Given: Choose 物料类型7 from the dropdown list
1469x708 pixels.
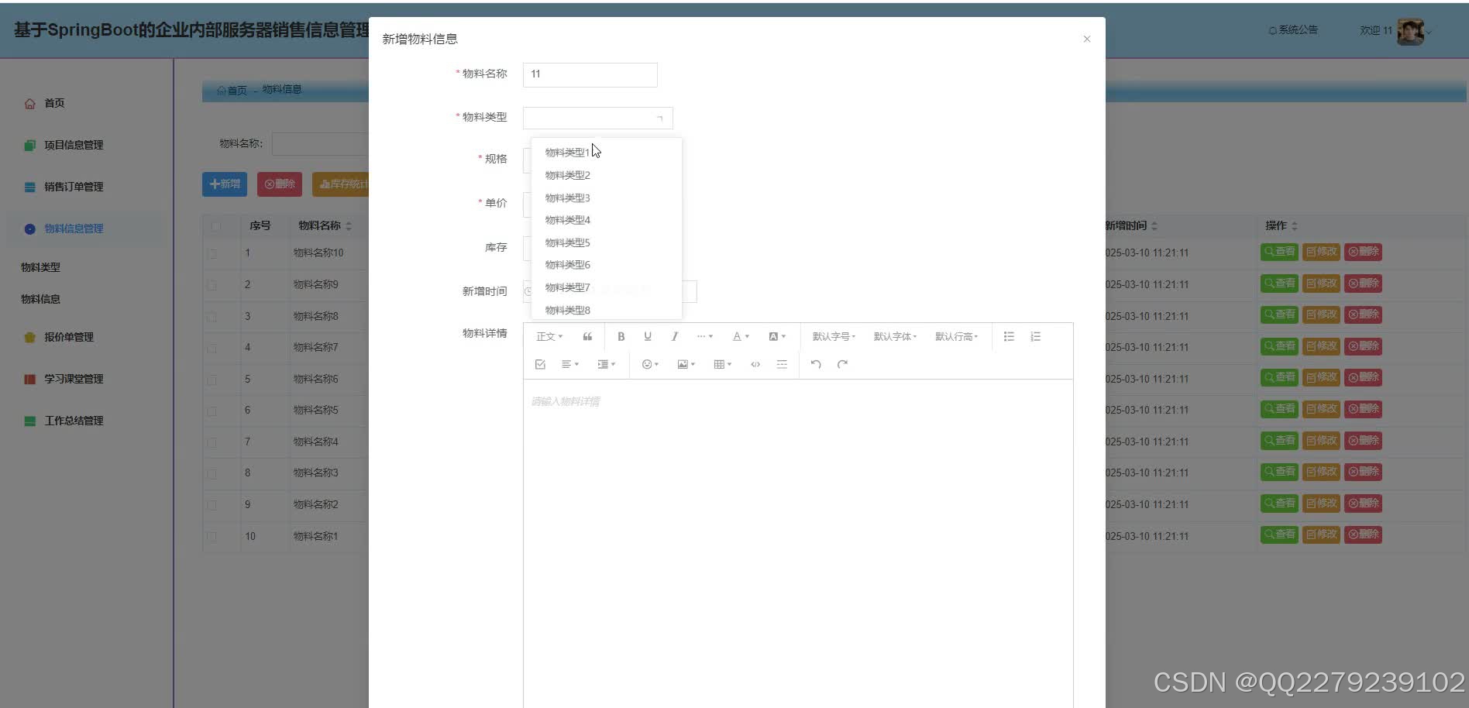Looking at the screenshot, I should [x=607, y=287].
